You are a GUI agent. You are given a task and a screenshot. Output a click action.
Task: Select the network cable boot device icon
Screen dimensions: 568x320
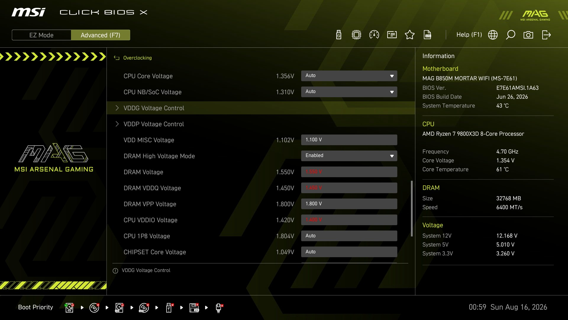pos(219,308)
